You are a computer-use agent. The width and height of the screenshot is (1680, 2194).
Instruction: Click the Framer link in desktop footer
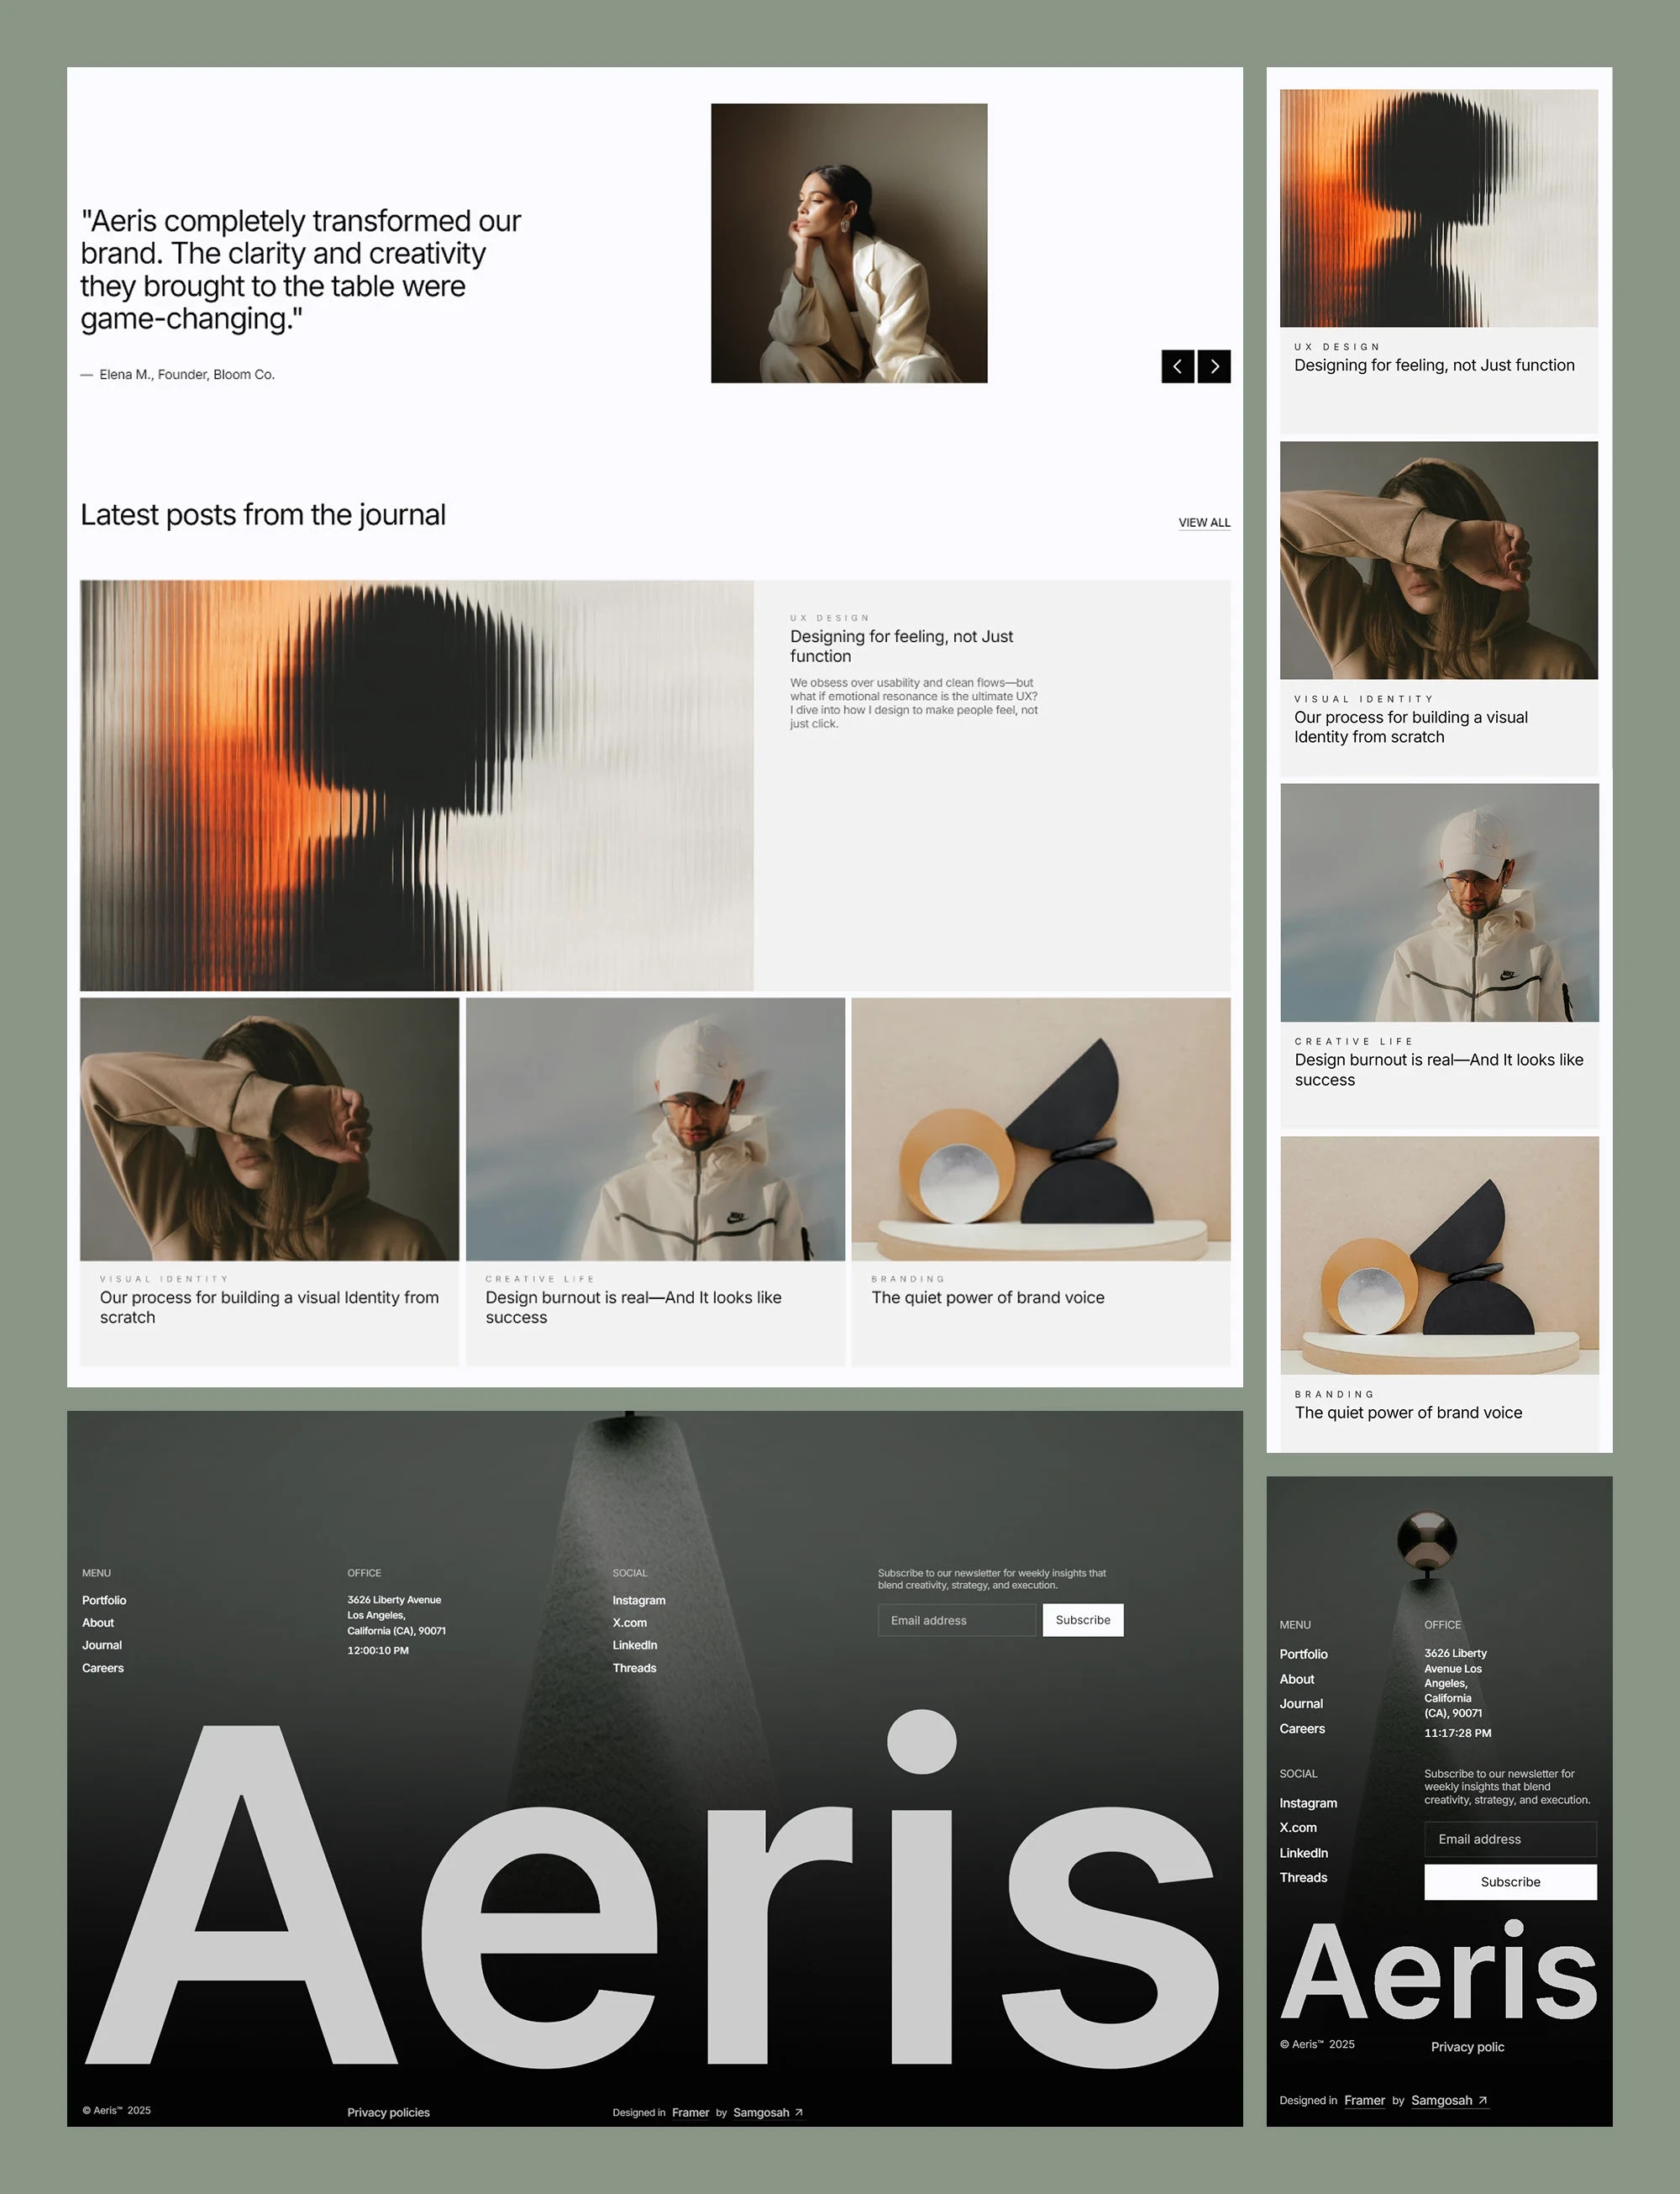pyautogui.click(x=690, y=2112)
